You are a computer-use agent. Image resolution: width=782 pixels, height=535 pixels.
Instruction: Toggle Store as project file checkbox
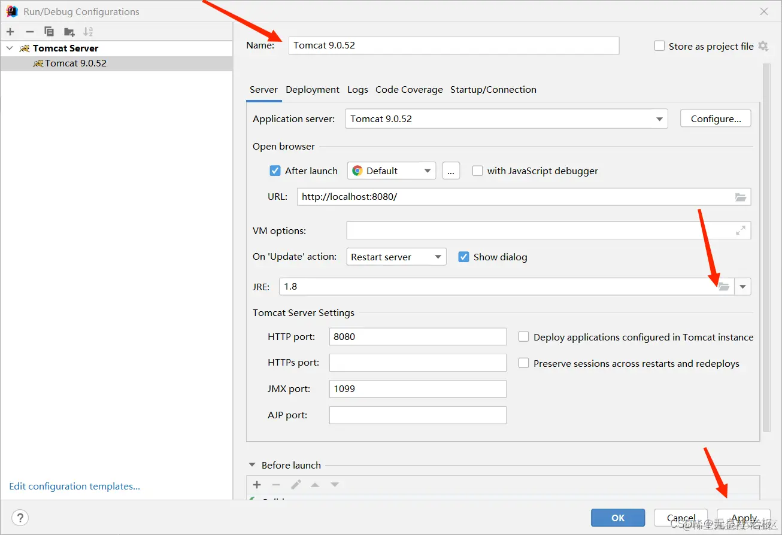659,46
